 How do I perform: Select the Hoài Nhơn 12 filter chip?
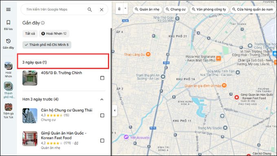54,33
